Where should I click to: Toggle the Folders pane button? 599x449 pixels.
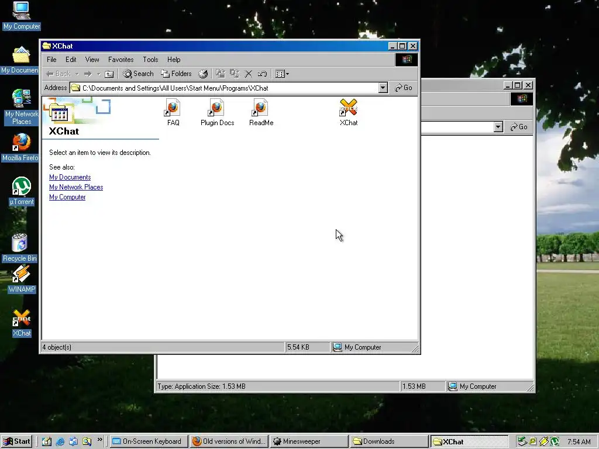[x=176, y=74]
